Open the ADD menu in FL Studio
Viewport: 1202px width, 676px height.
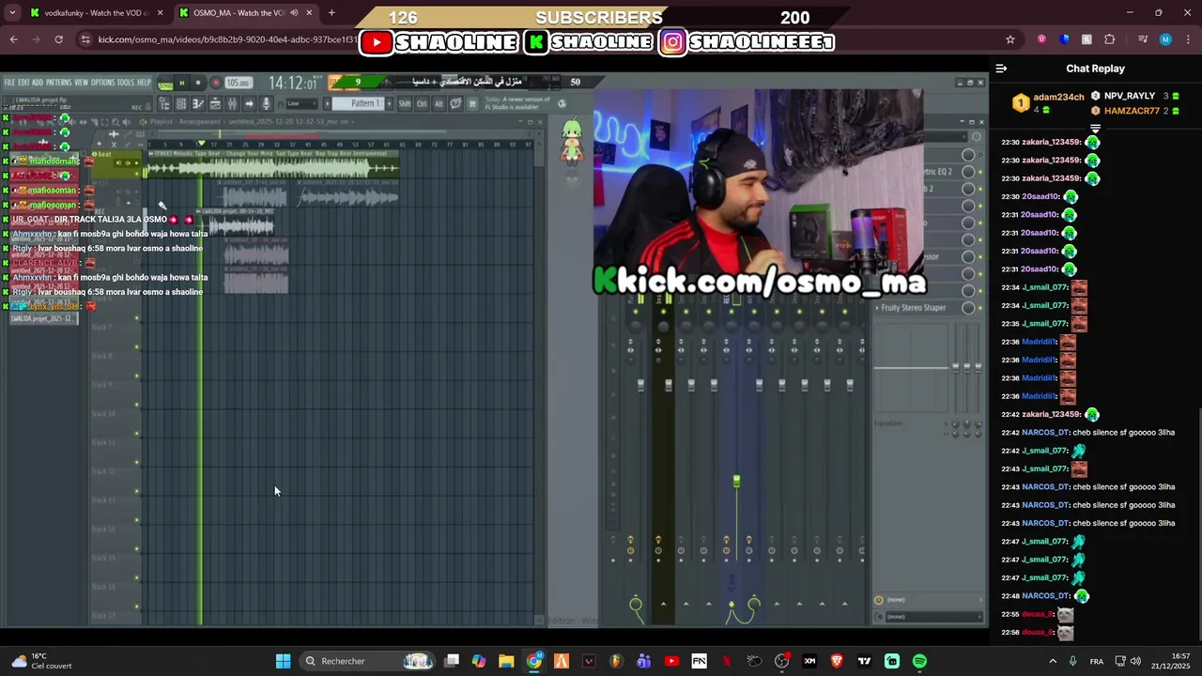click(38, 83)
